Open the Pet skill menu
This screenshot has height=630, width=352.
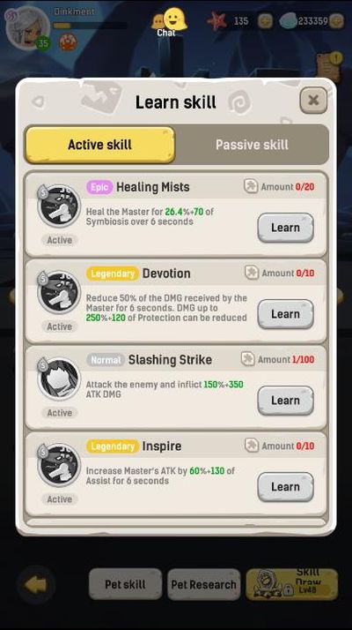point(125,584)
